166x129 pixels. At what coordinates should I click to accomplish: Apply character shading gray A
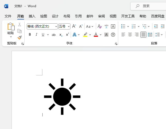click(106, 35)
